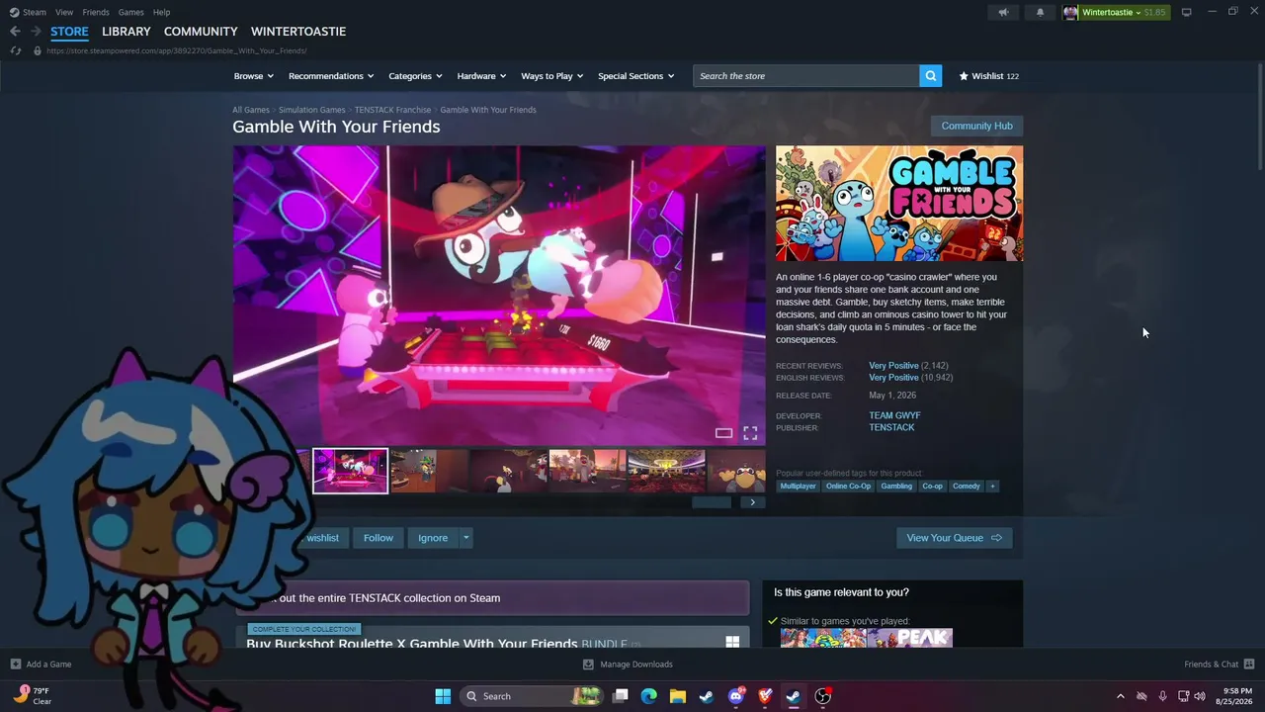Select the golden casino hall screenshot thumbnail
1265x712 pixels.
pyautogui.click(x=667, y=471)
